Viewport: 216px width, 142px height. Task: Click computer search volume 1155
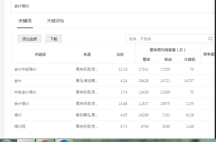click(x=190, y=104)
